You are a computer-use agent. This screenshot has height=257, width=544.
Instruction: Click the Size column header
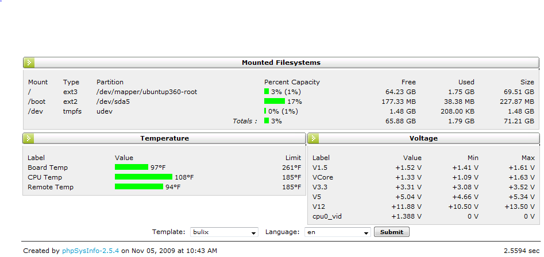click(x=527, y=82)
